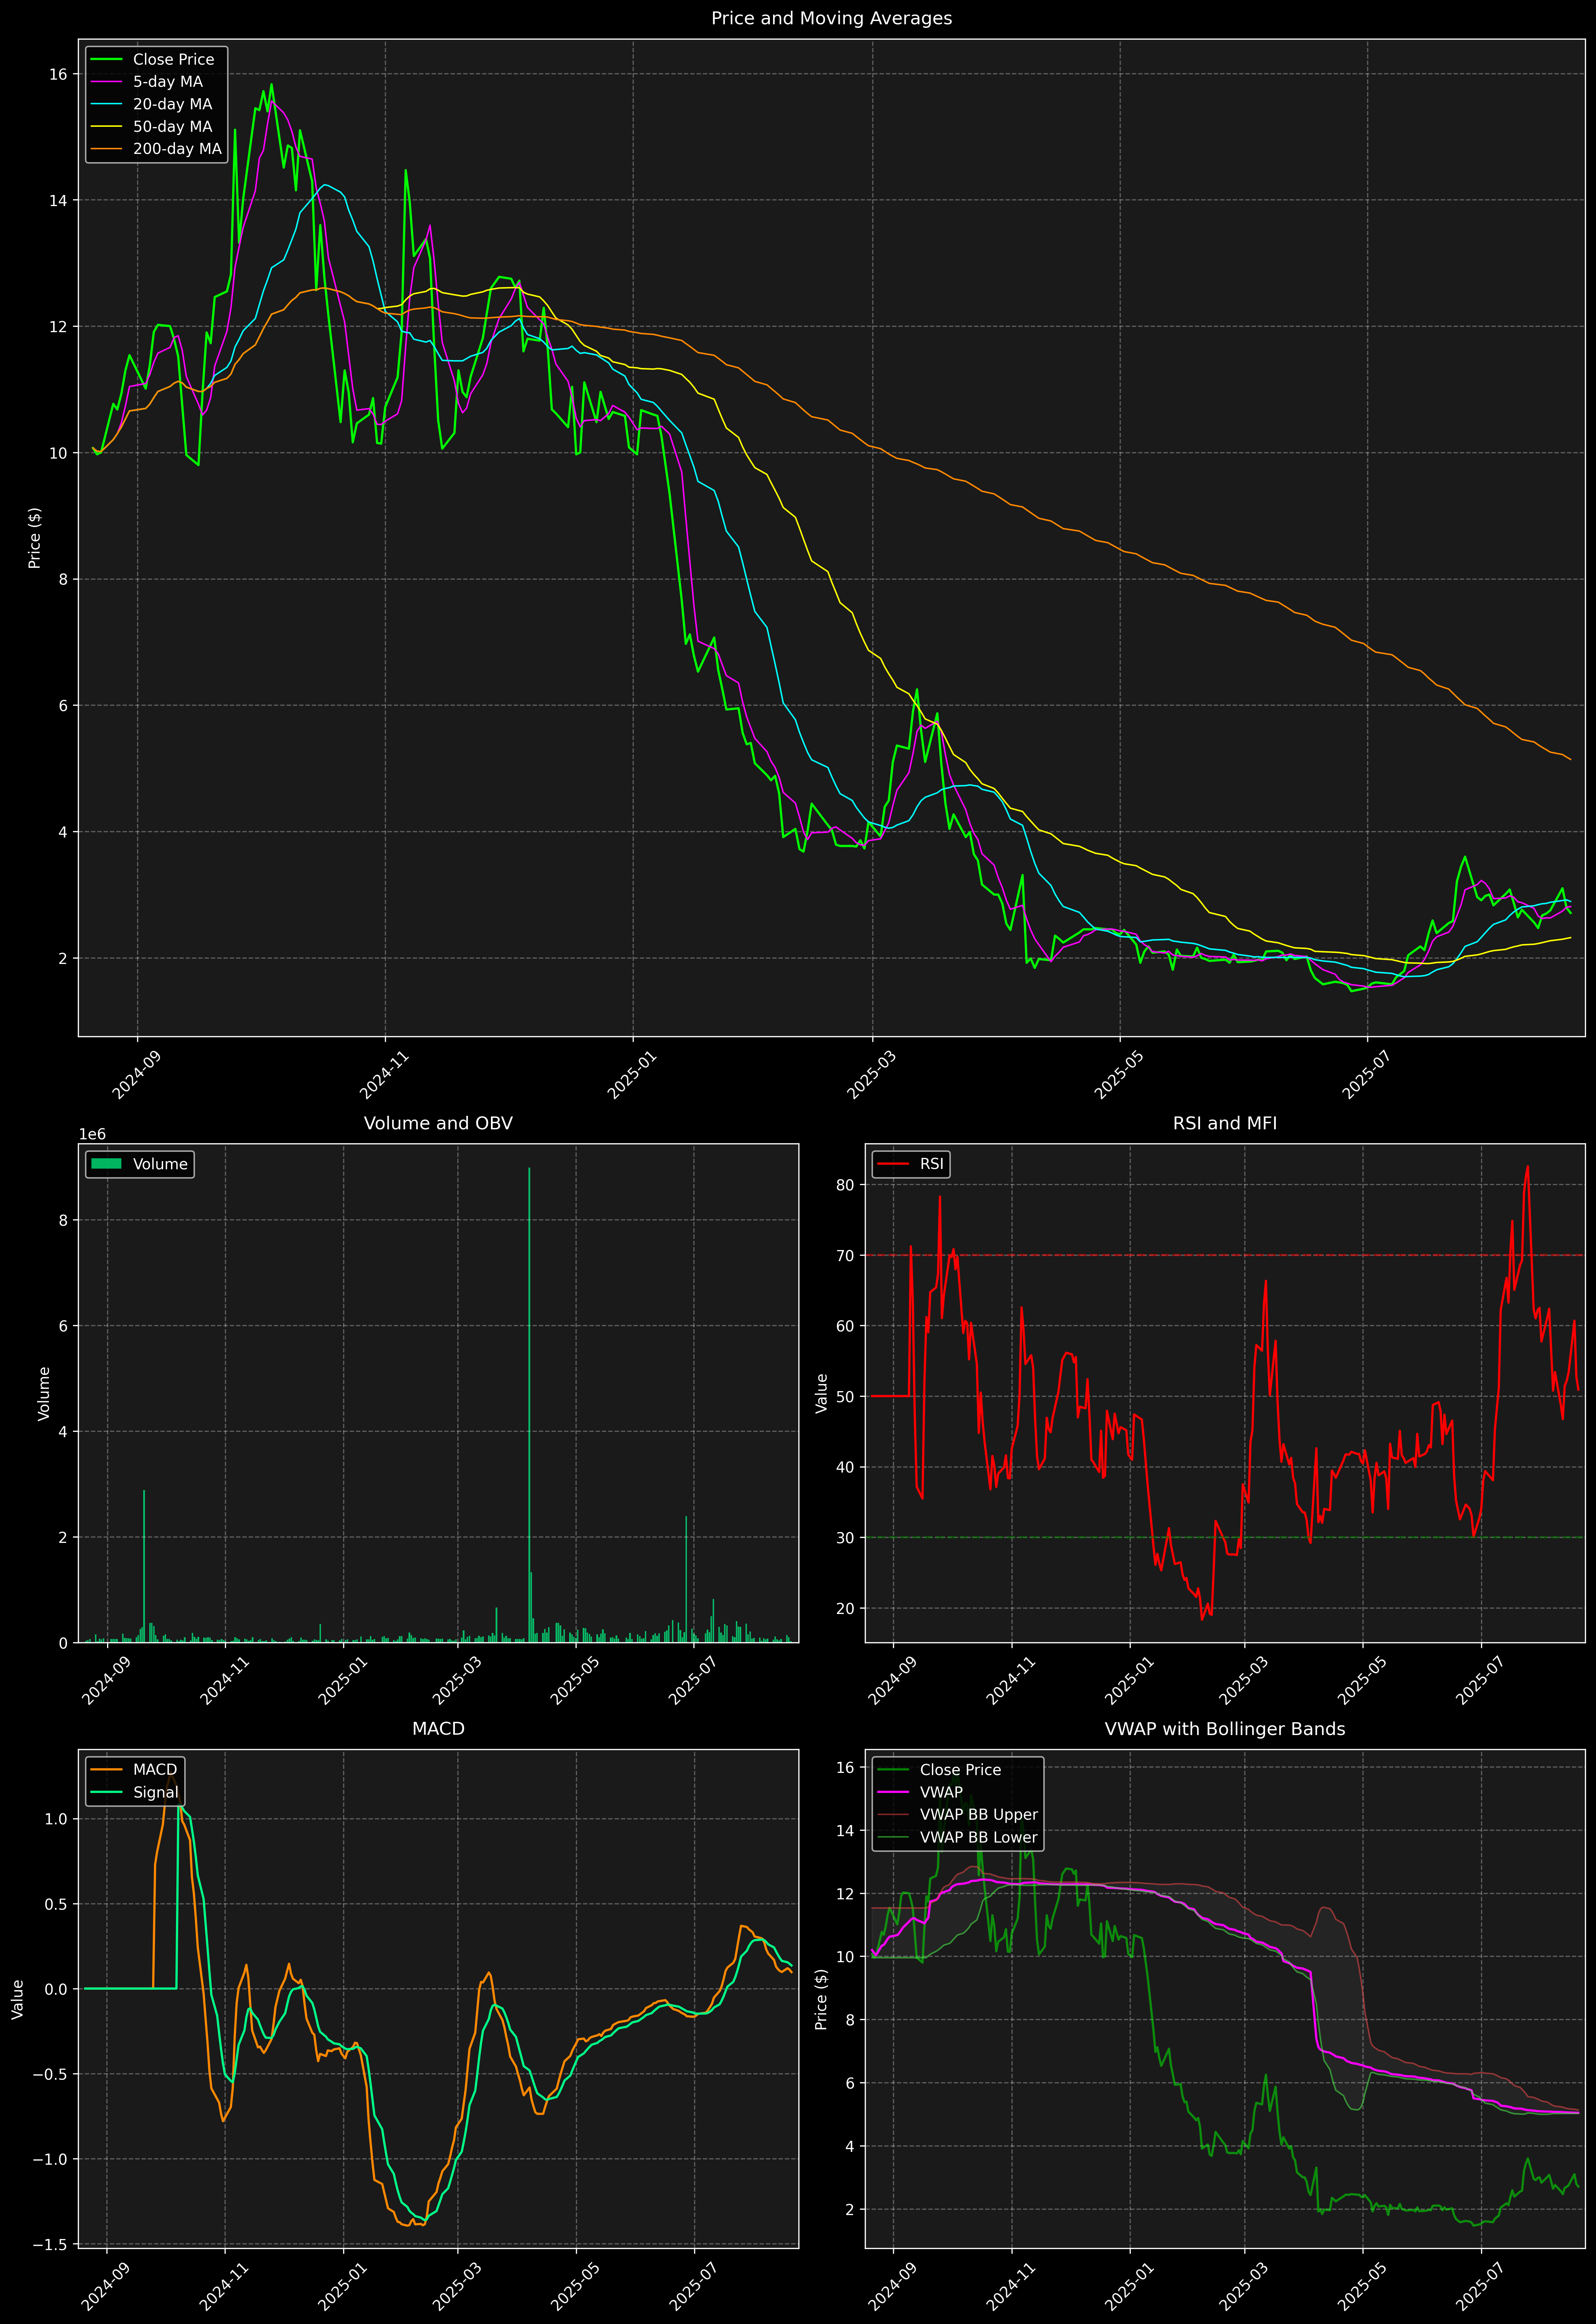This screenshot has height=2324, width=1596.
Task: Click the RSI legend entry
Action: 931,1164
